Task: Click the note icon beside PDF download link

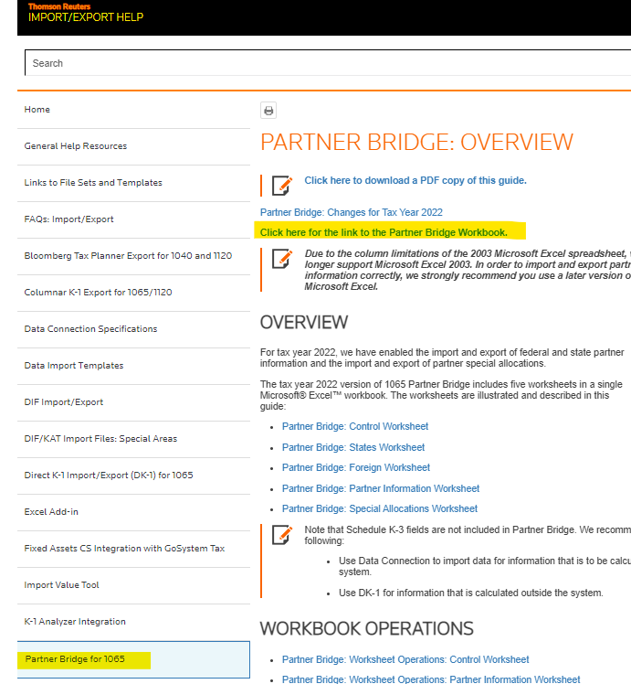Action: 282,186
